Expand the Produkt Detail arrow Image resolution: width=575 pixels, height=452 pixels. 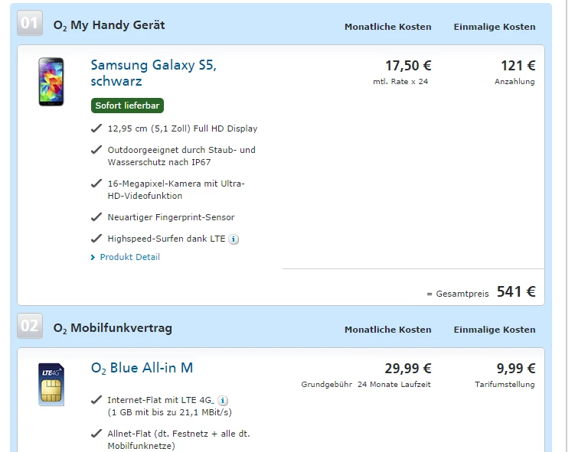tap(93, 258)
